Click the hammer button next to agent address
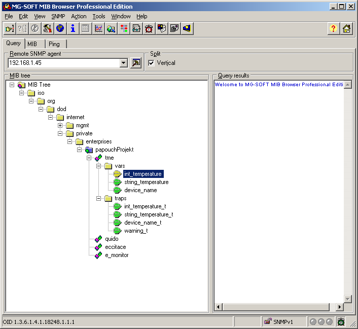Screen dimensions: 358x329 coord(136,63)
